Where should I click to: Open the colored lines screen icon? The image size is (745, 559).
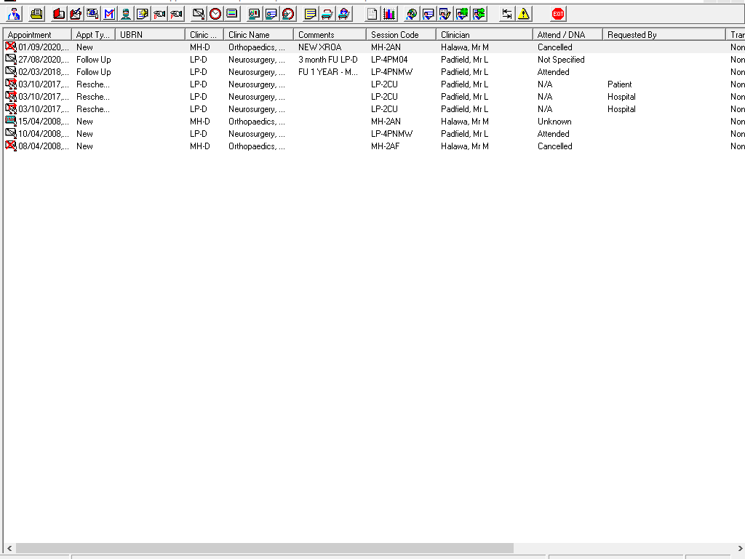coord(232,14)
